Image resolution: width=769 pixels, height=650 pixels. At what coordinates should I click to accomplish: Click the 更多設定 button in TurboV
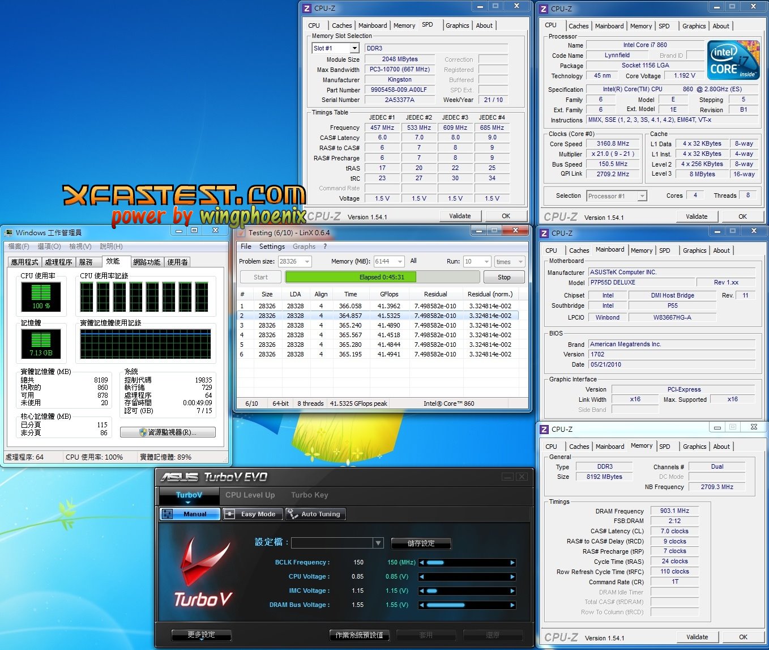(x=201, y=635)
